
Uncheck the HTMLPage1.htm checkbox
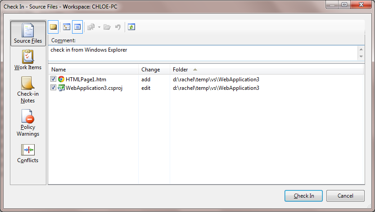click(x=54, y=79)
